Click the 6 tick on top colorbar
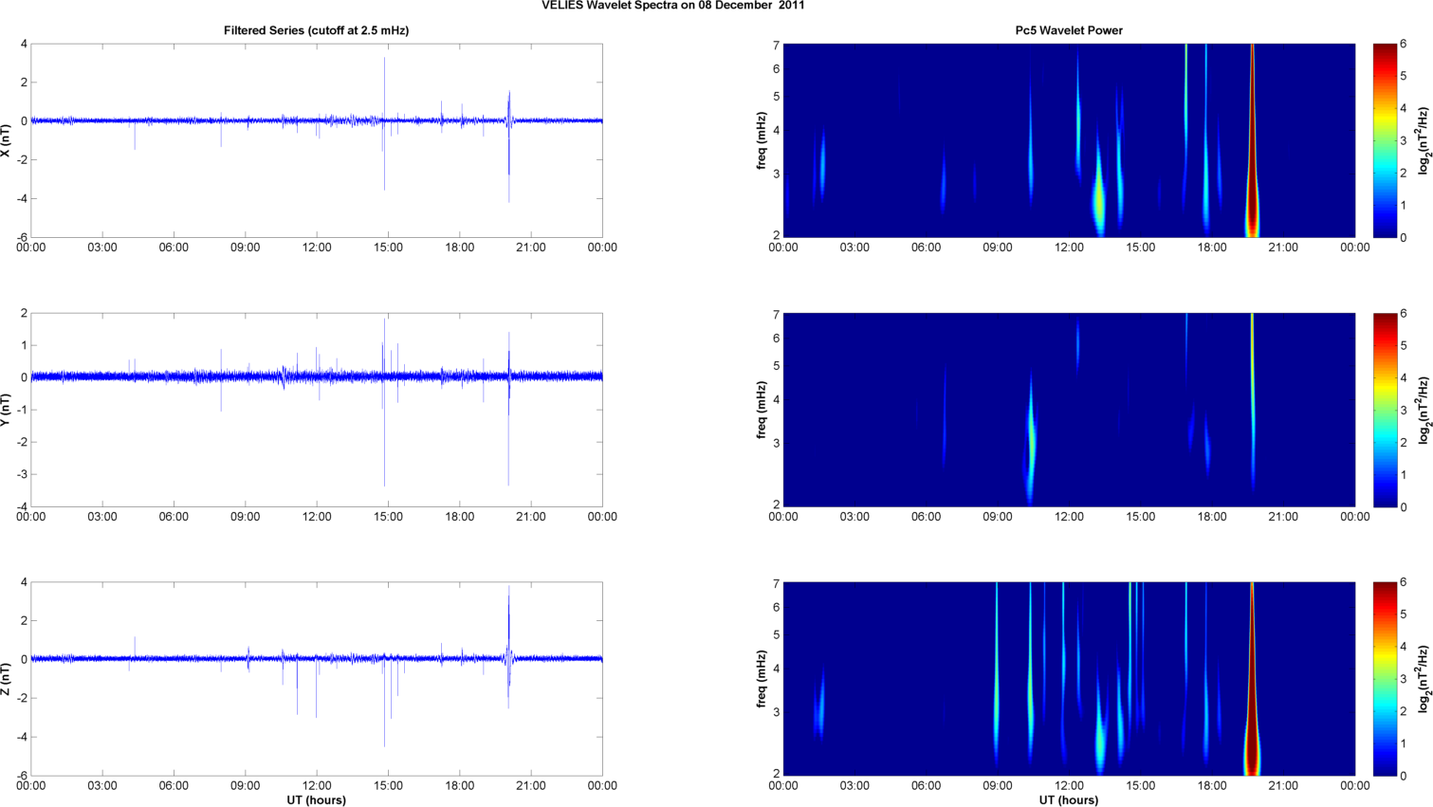The image size is (1433, 807). (x=1404, y=44)
